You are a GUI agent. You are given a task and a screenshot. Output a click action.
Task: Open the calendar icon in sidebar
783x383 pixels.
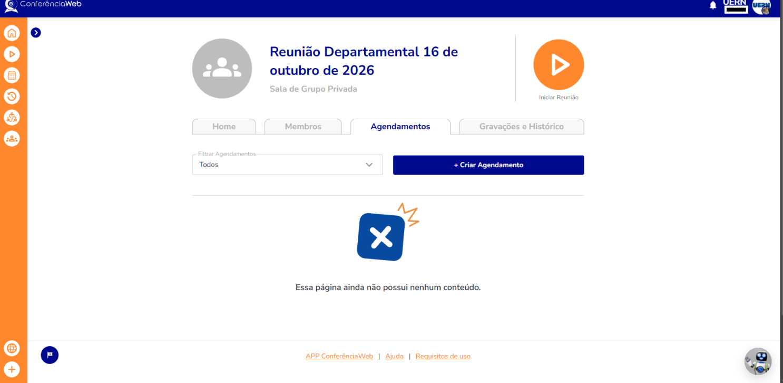(x=12, y=75)
